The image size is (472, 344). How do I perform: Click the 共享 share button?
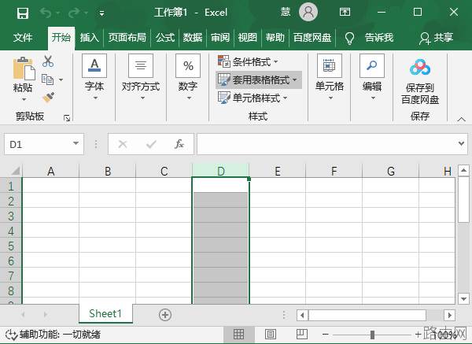pyautogui.click(x=436, y=38)
